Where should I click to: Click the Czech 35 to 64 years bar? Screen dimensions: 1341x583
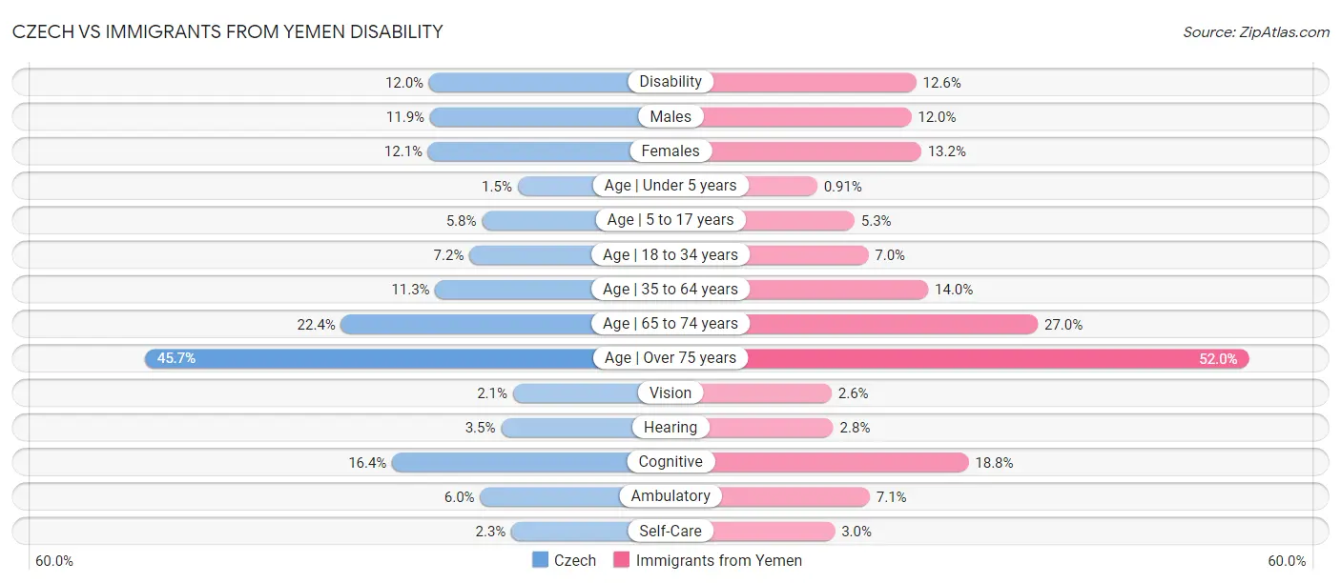coord(515,289)
